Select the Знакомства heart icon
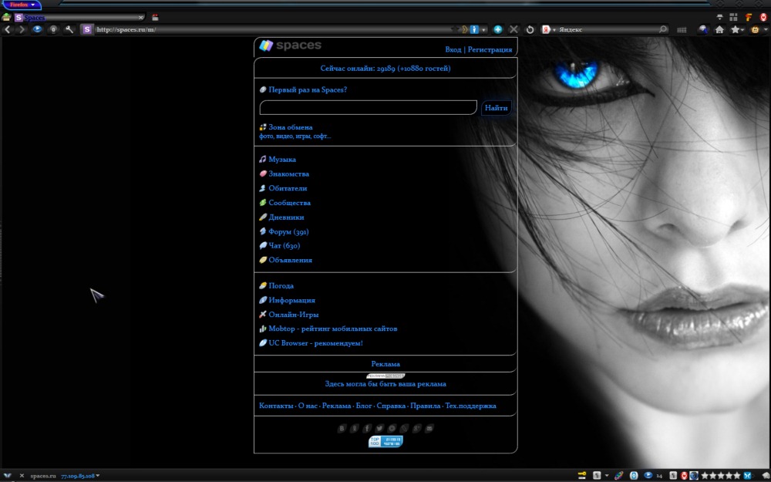 [x=263, y=174]
